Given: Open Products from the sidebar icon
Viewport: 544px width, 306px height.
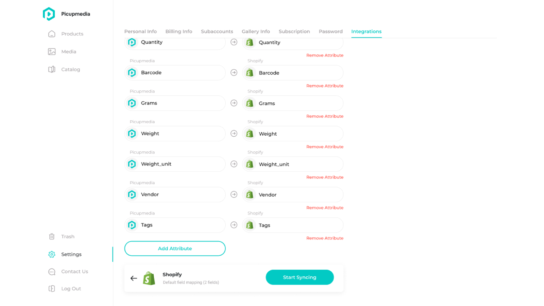Looking at the screenshot, I should point(52,34).
